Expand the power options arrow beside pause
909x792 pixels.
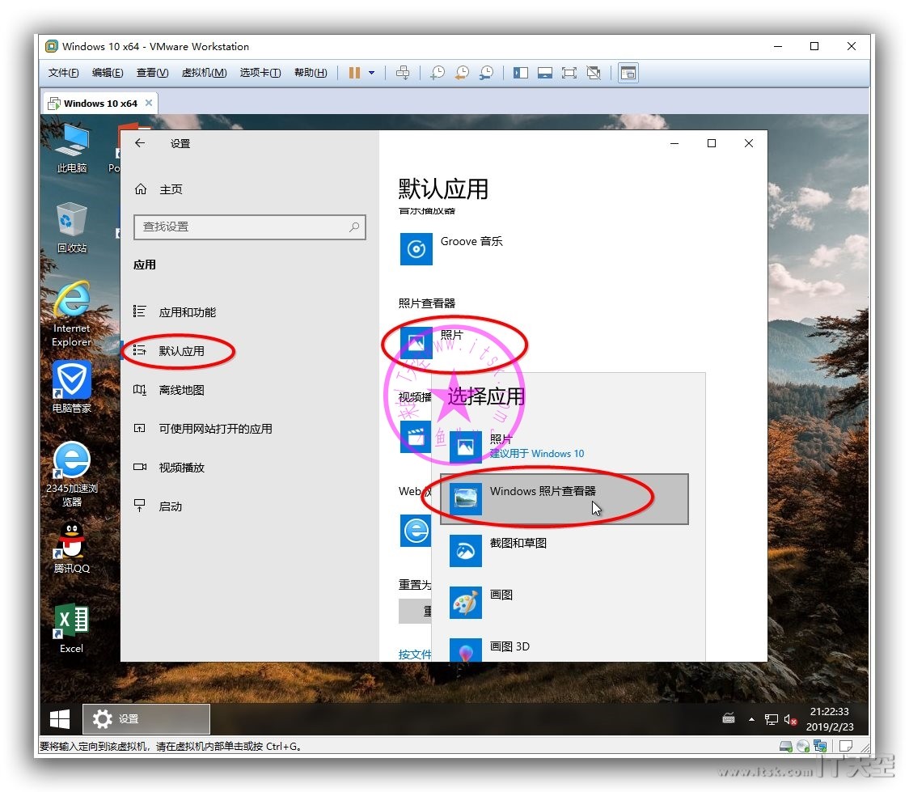click(x=371, y=73)
